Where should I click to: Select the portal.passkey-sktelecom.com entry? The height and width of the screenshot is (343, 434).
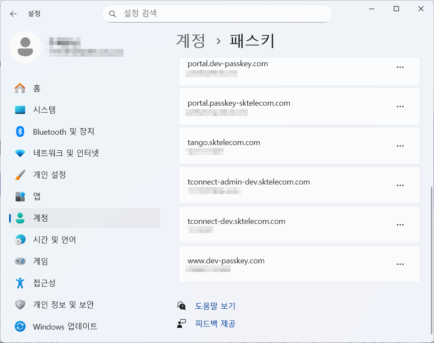click(x=299, y=106)
